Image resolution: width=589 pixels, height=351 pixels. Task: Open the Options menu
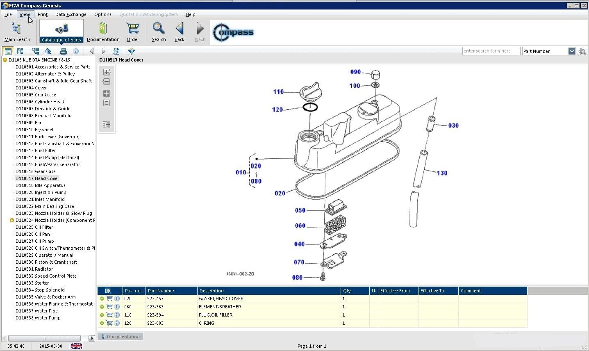[x=103, y=14]
